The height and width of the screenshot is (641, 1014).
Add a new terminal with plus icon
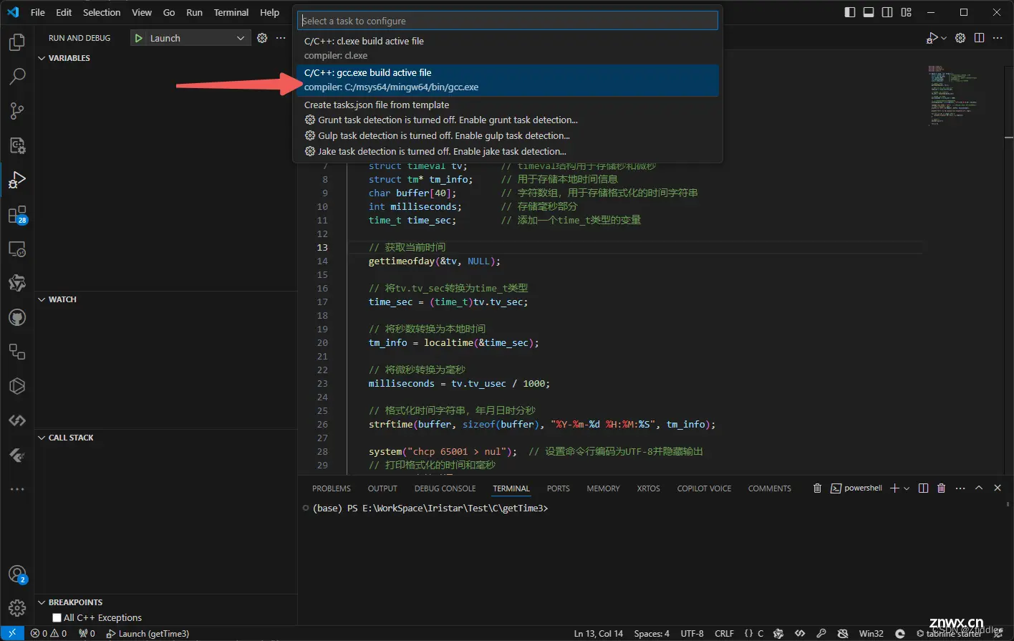tap(894, 488)
